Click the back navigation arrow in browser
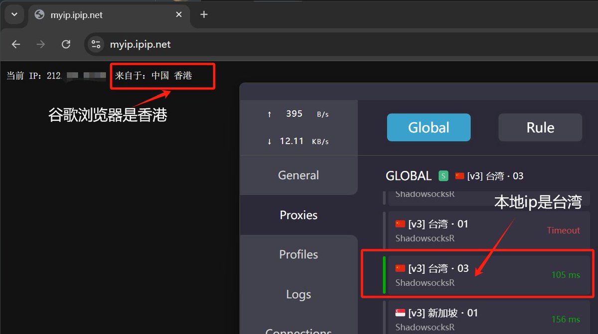This screenshot has height=334, width=598. [15, 44]
